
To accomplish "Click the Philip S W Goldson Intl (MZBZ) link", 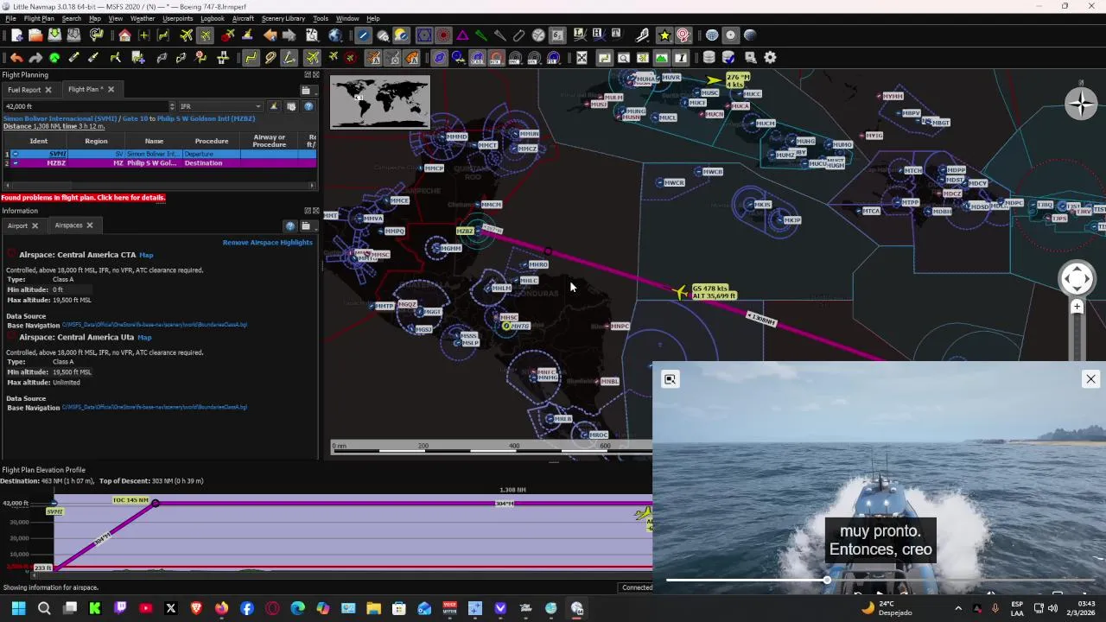I will 206,118.
